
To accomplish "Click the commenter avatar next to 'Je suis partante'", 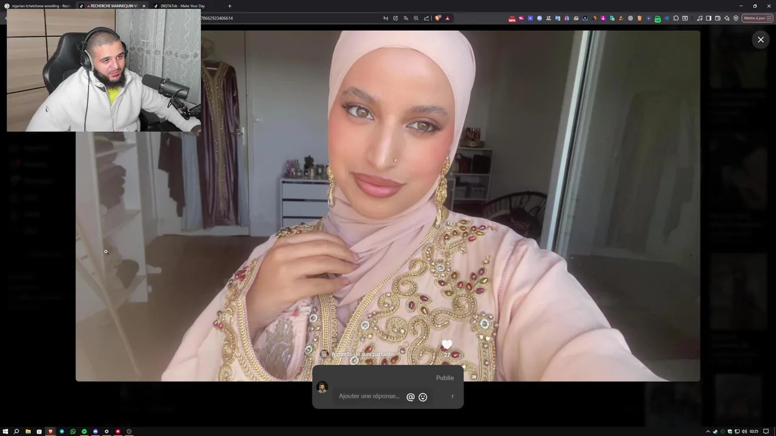I will click(x=324, y=354).
